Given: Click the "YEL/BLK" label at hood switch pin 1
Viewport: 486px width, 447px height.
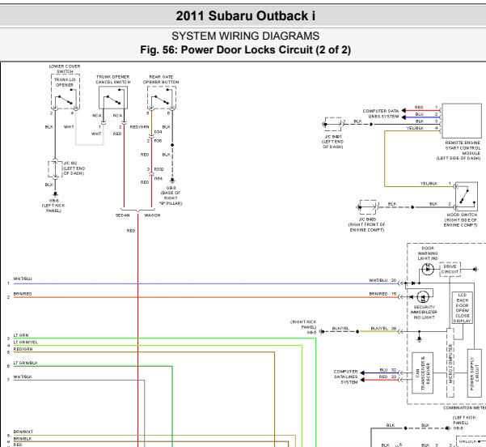Looking at the screenshot, I should [429, 184].
